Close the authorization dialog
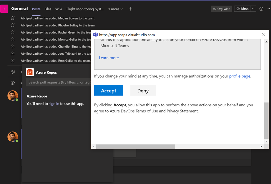The image size is (271, 184). pos(264,35)
